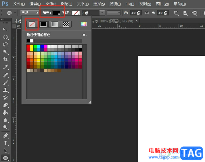This screenshot has width=205, height=162.
Task: Pick the magenta swatch in top row
Action: [45, 46]
